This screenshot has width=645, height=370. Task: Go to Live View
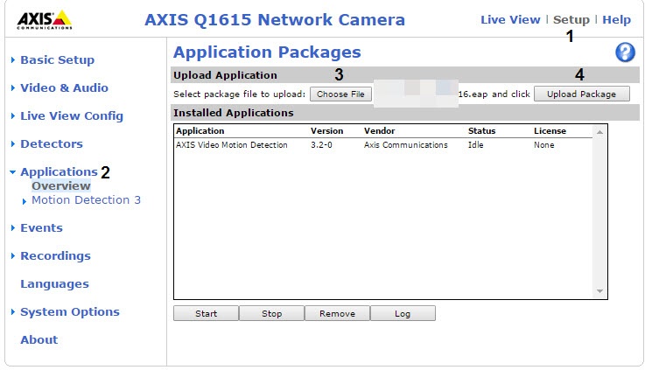tap(510, 20)
